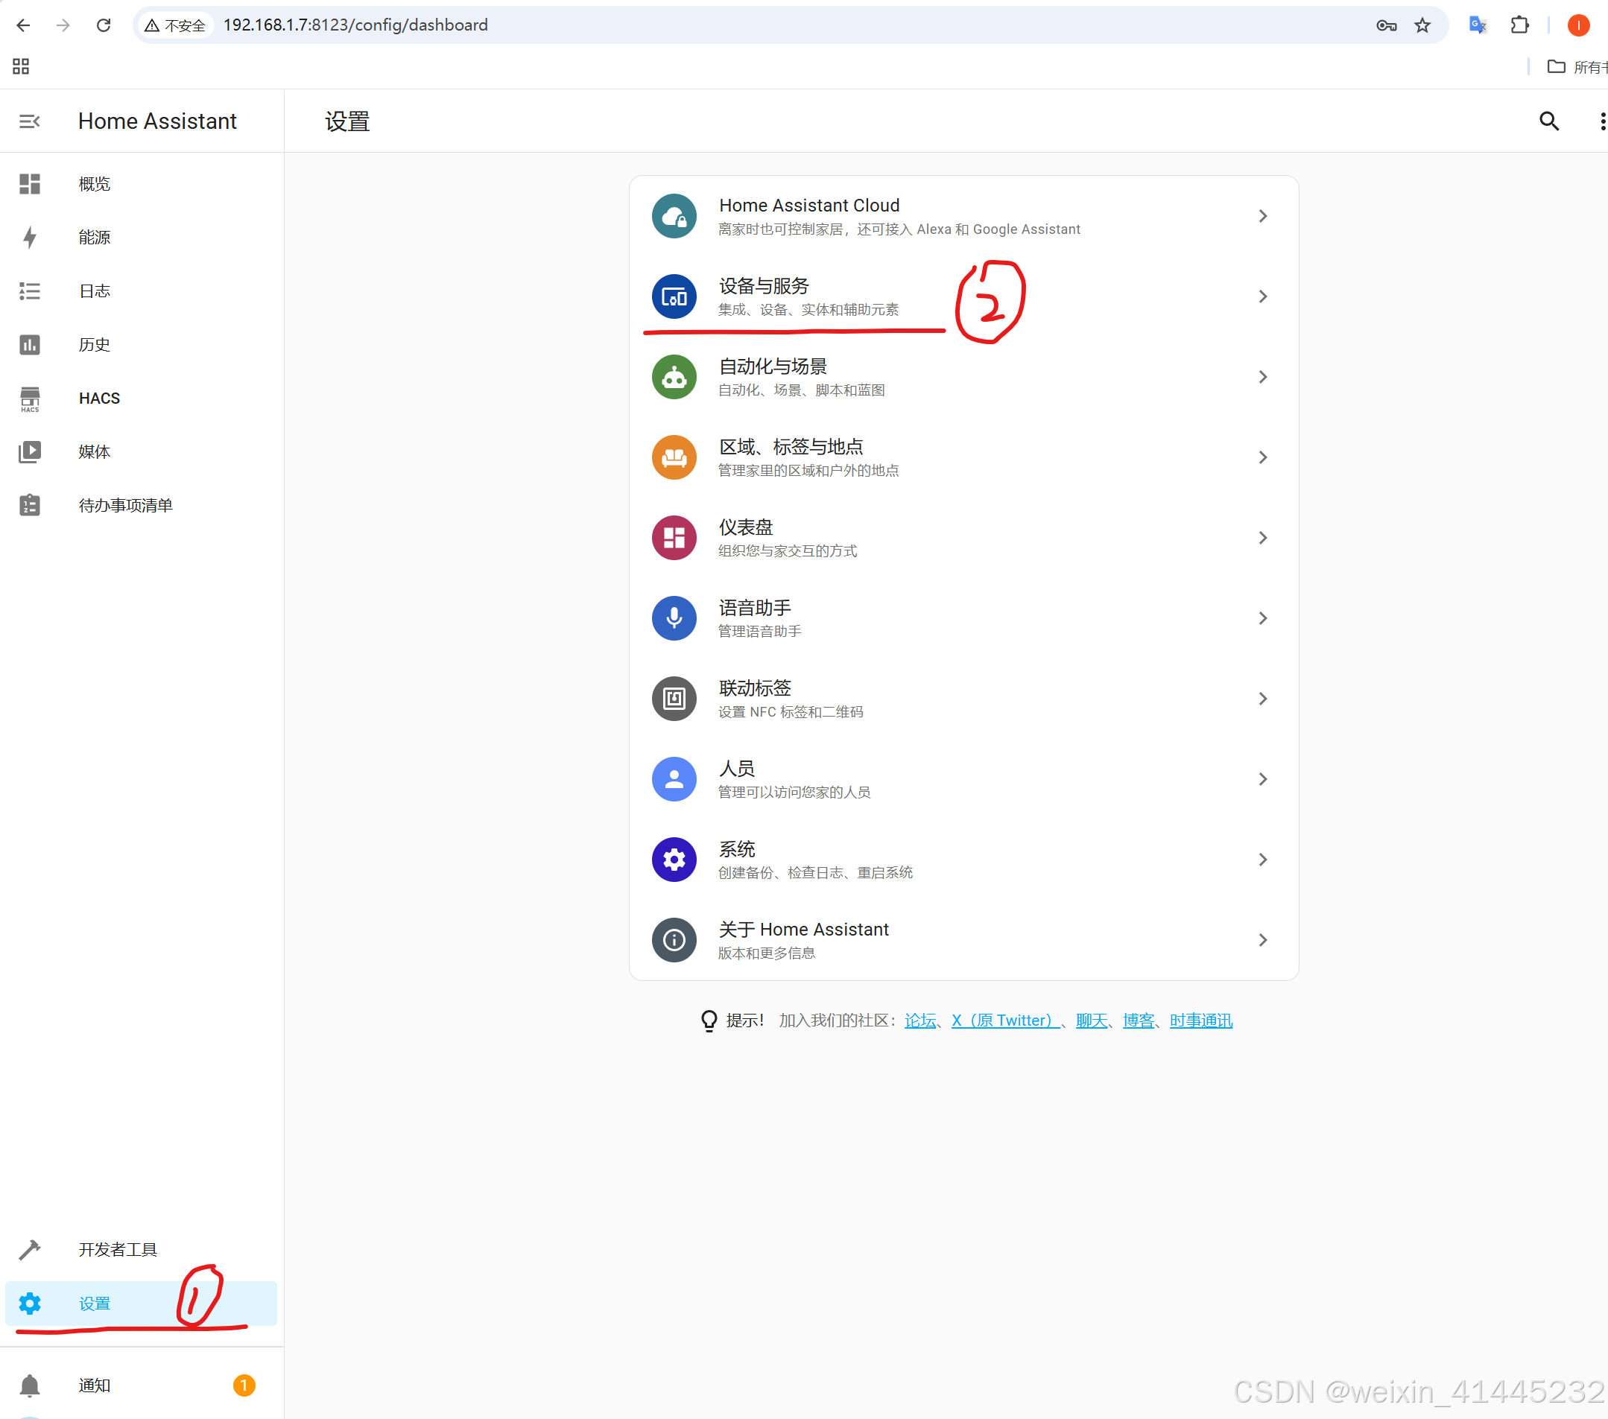Click the 联动标签 NFC tag icon

click(x=674, y=699)
